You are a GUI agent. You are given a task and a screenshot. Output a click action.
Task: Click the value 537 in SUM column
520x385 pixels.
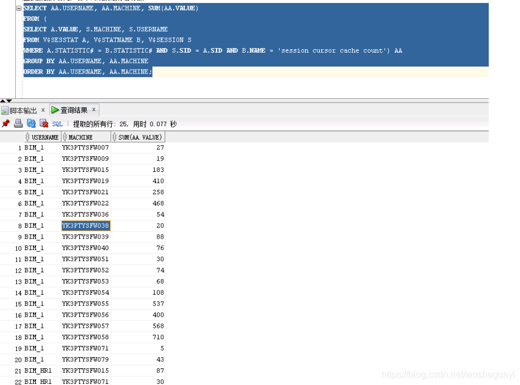click(x=158, y=304)
